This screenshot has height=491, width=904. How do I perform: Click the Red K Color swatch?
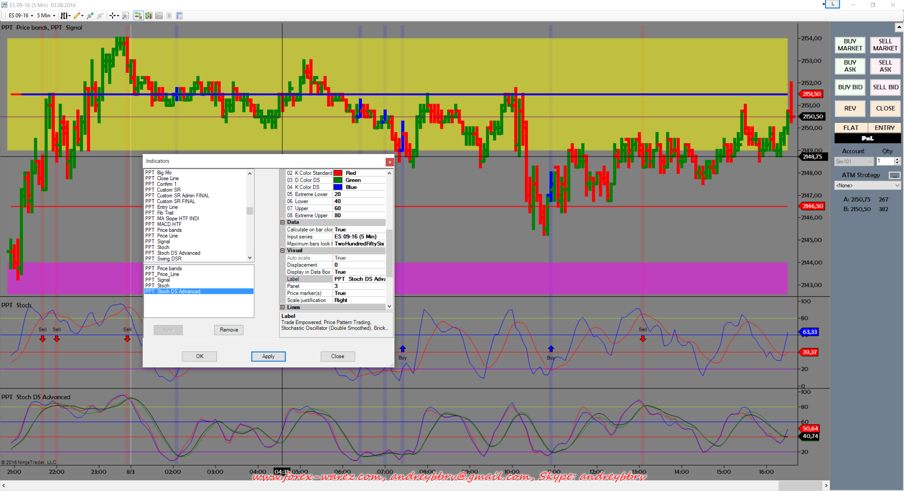pyautogui.click(x=338, y=173)
